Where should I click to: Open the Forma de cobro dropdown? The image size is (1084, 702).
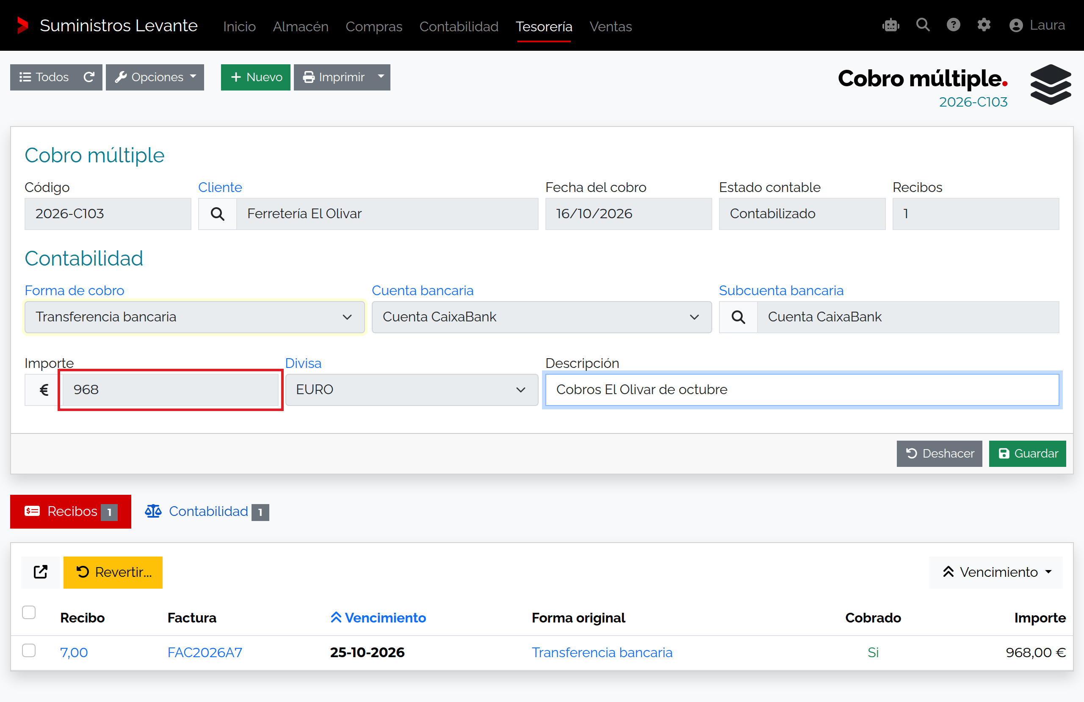[x=194, y=317]
